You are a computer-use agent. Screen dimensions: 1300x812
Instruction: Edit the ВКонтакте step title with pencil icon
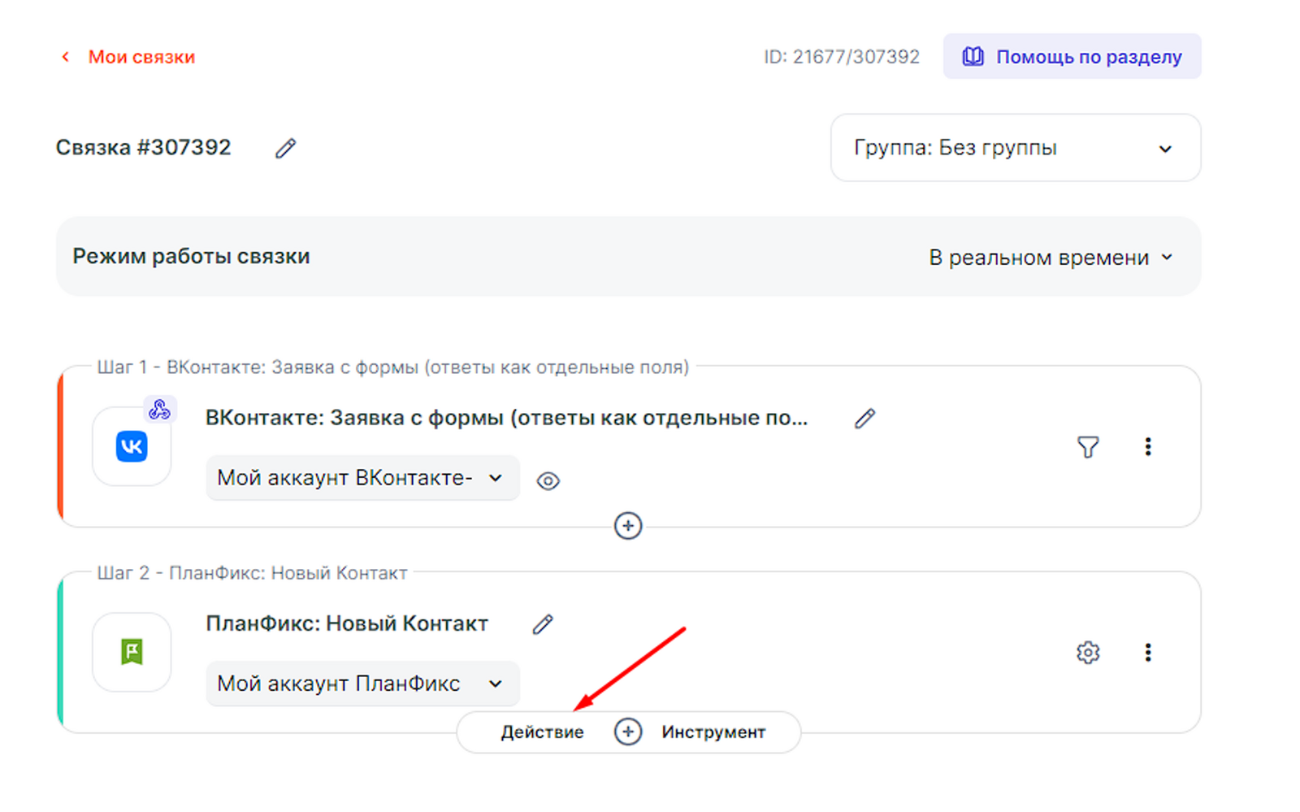(x=864, y=419)
